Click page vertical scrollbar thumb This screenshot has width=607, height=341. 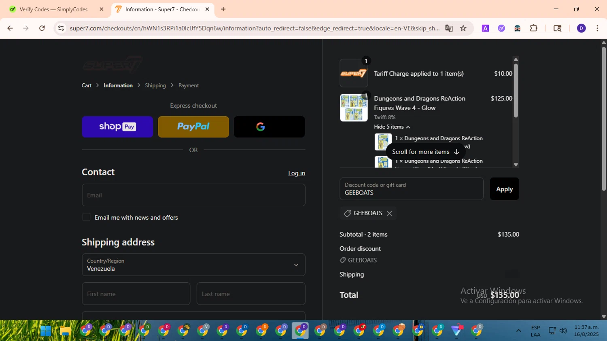[603, 119]
